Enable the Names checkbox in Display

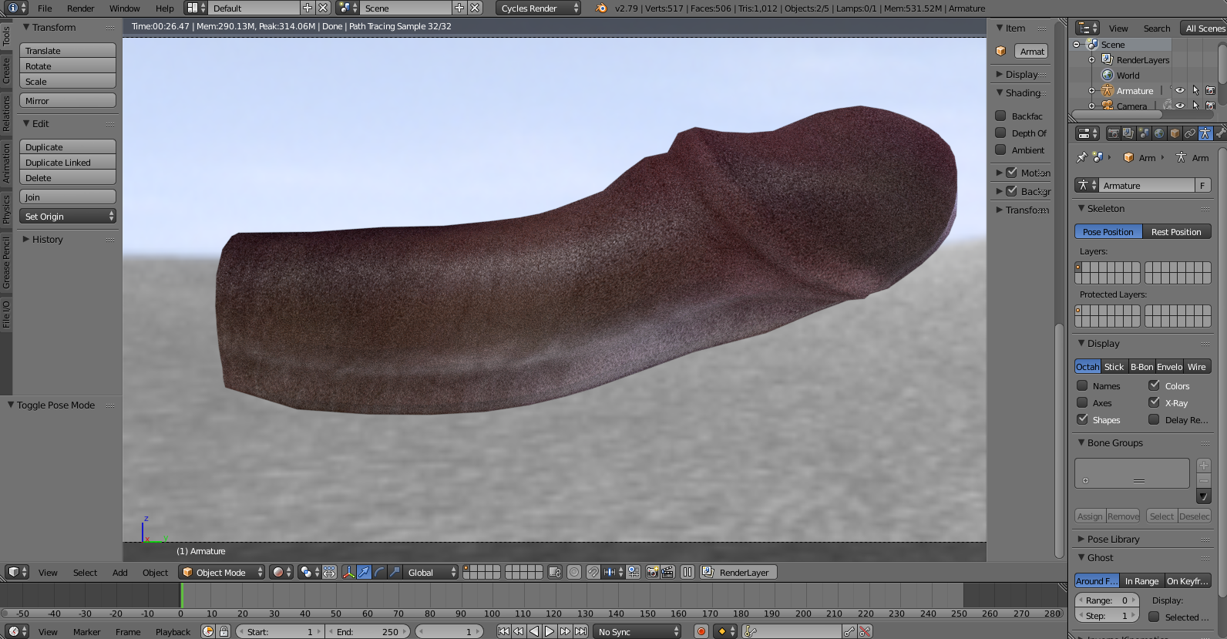pyautogui.click(x=1082, y=385)
